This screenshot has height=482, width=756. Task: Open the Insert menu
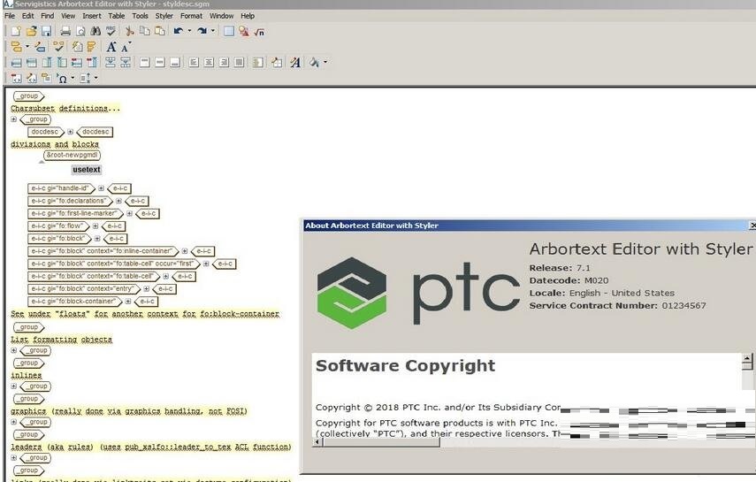tap(92, 16)
